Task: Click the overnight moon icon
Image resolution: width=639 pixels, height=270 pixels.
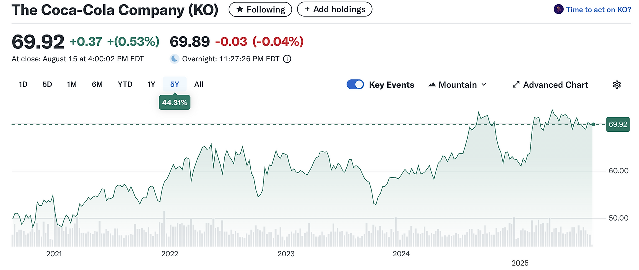Action: pos(174,59)
